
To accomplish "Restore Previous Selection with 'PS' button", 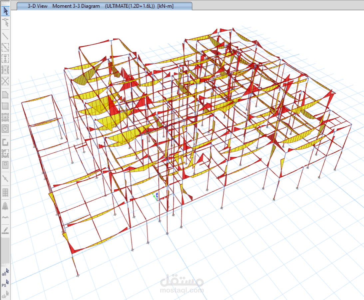I will (x=5, y=284).
